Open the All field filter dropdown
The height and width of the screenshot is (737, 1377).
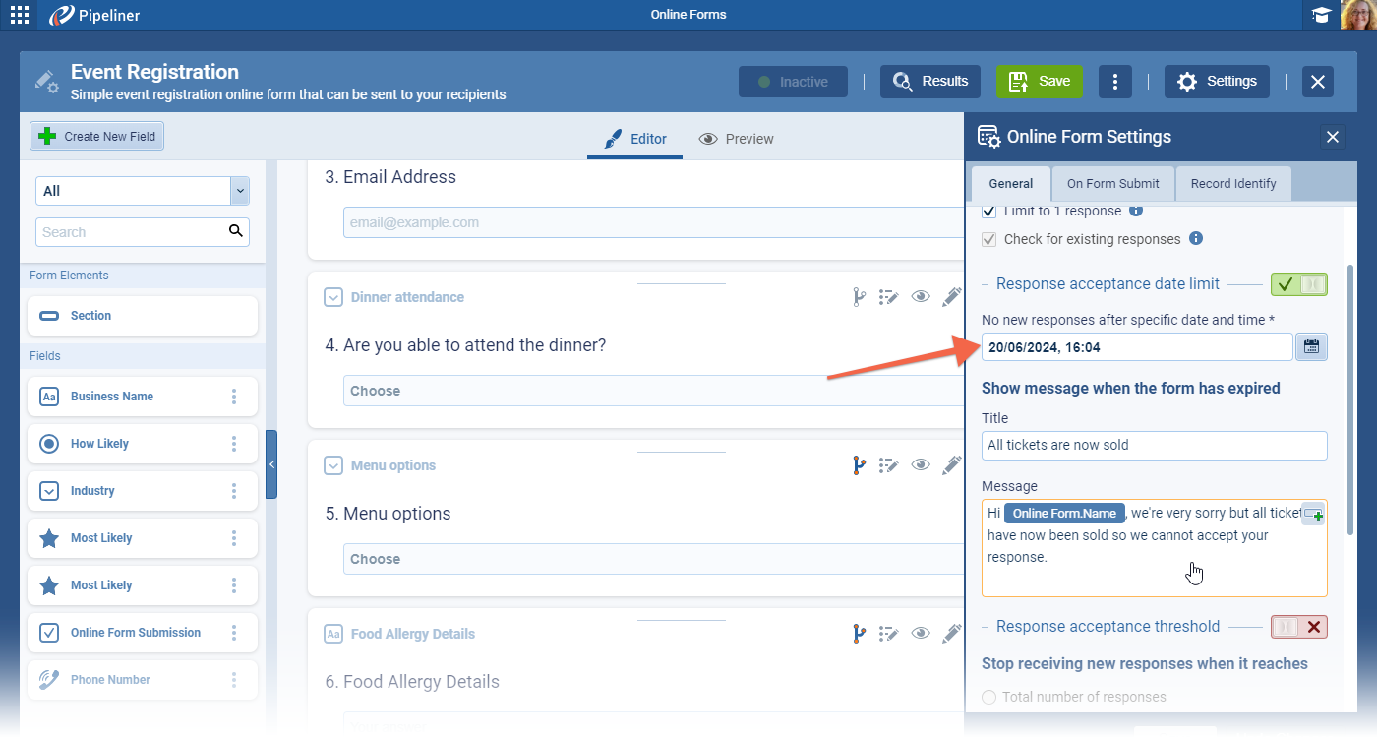[x=142, y=191]
